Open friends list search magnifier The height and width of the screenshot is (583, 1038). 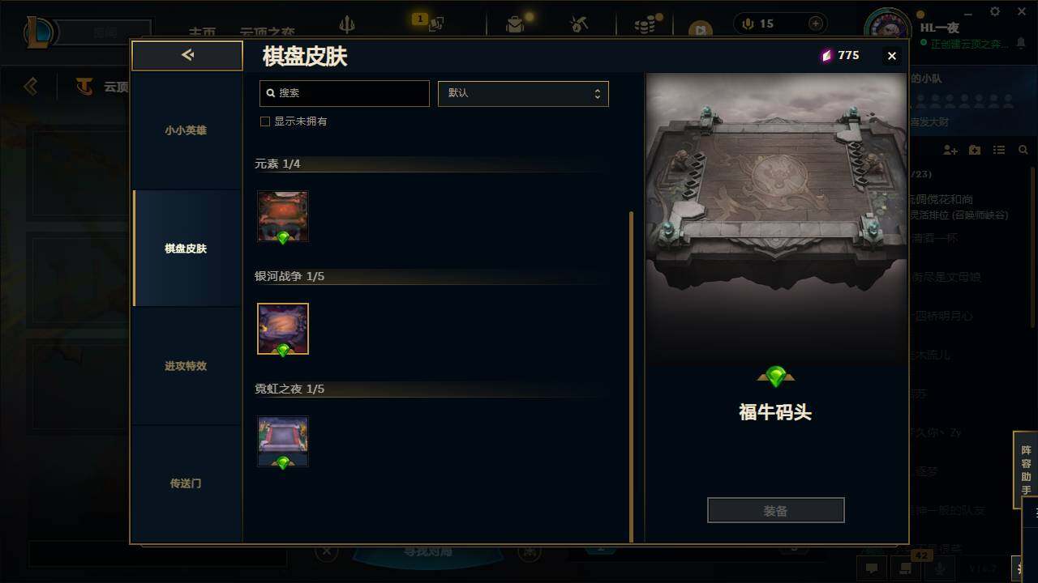tap(1023, 151)
